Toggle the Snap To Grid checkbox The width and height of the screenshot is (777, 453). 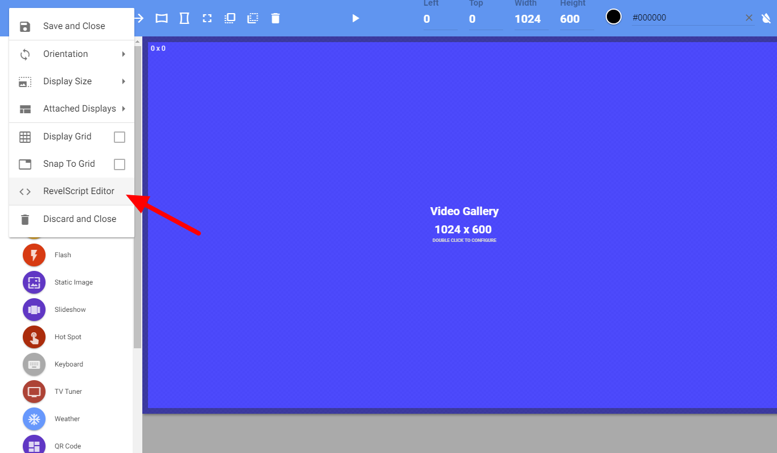click(120, 164)
